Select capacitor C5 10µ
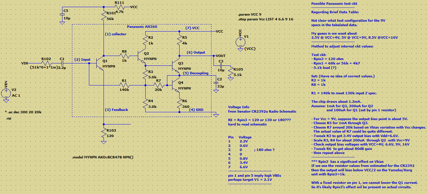The width and height of the screenshot is (427, 194). 62,14
